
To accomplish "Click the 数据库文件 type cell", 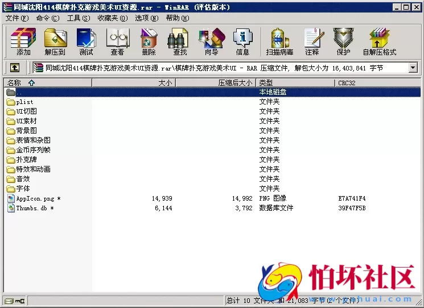I will pos(276,208).
